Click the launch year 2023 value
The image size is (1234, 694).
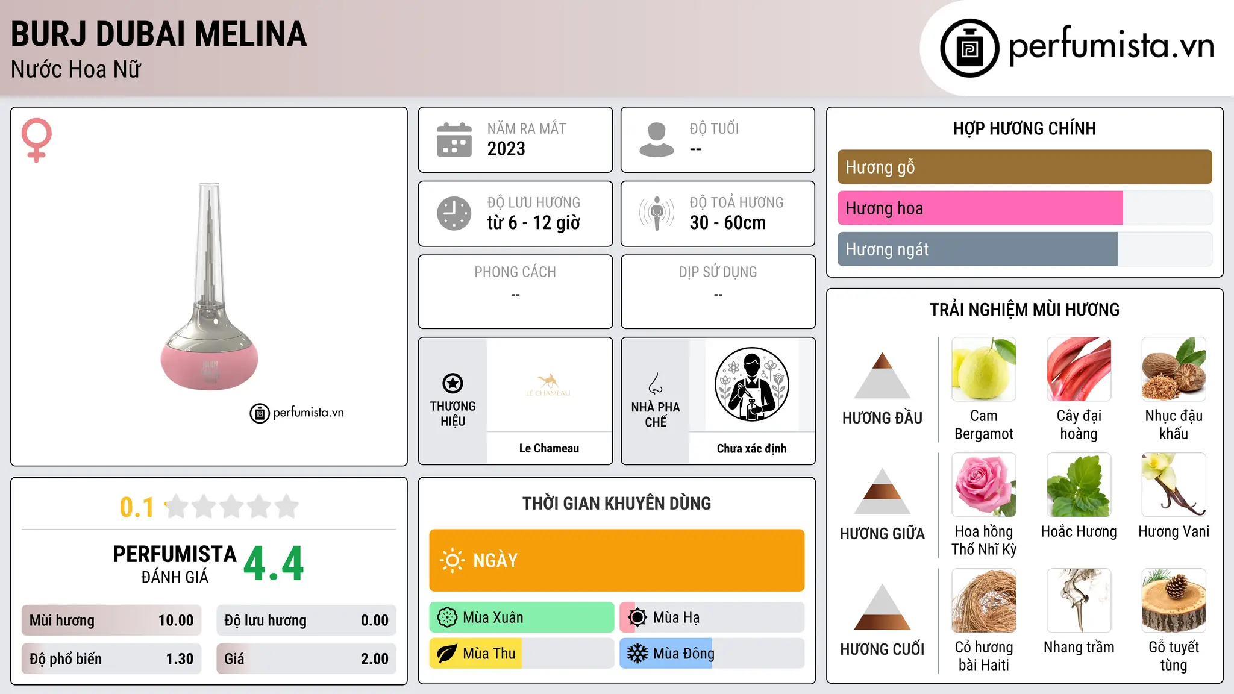[x=506, y=149]
